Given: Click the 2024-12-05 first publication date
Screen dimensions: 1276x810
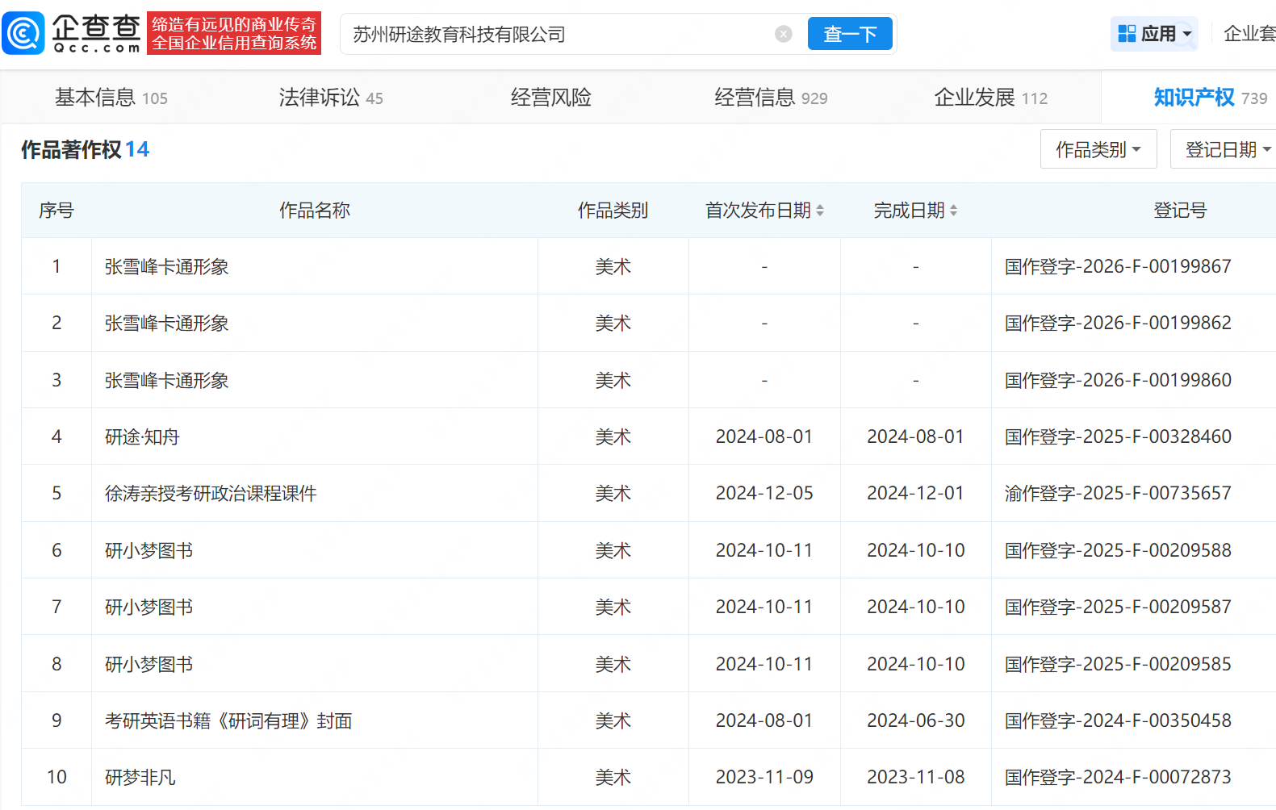Looking at the screenshot, I should click(x=764, y=493).
